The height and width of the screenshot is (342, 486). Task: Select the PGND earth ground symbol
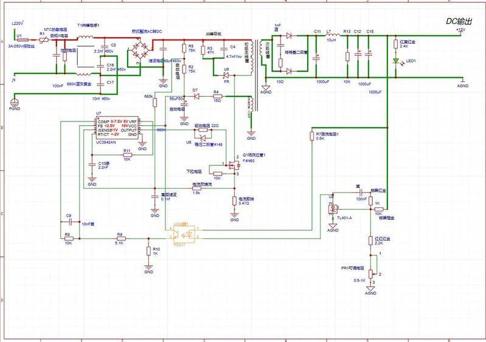point(14,102)
